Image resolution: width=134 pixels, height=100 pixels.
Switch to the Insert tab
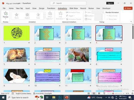point(28,8)
